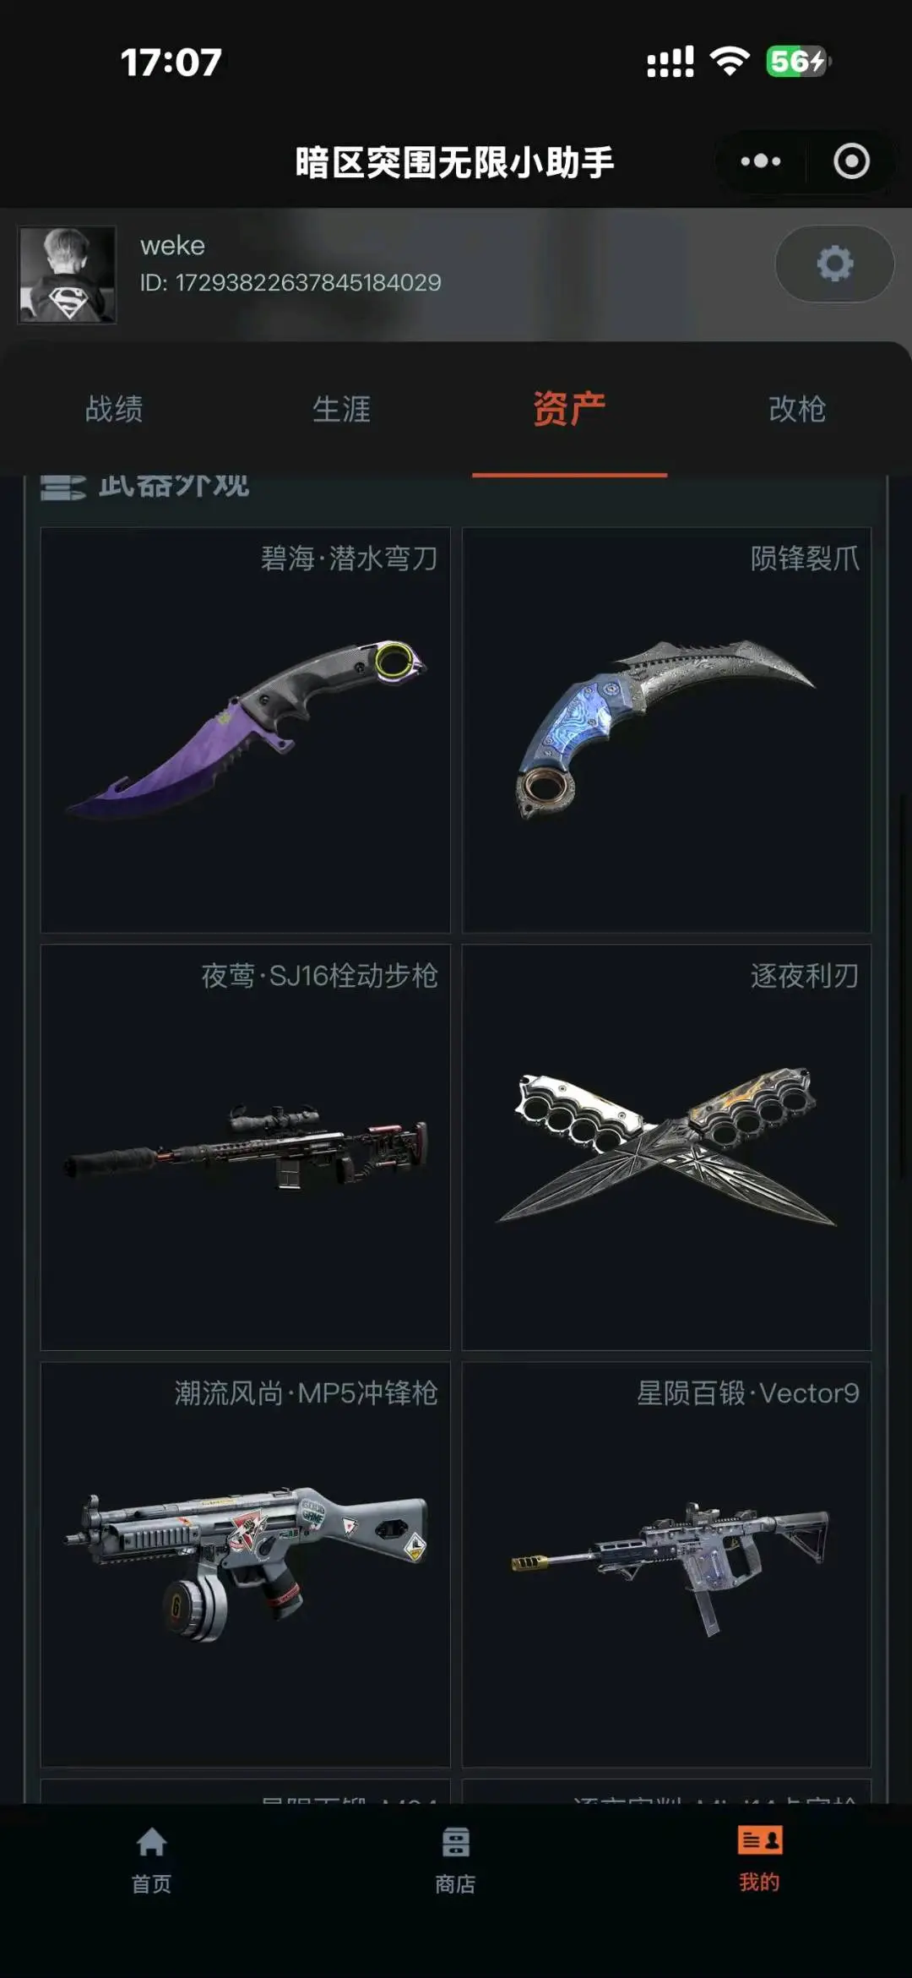Tap the weke user avatar

pyautogui.click(x=68, y=275)
